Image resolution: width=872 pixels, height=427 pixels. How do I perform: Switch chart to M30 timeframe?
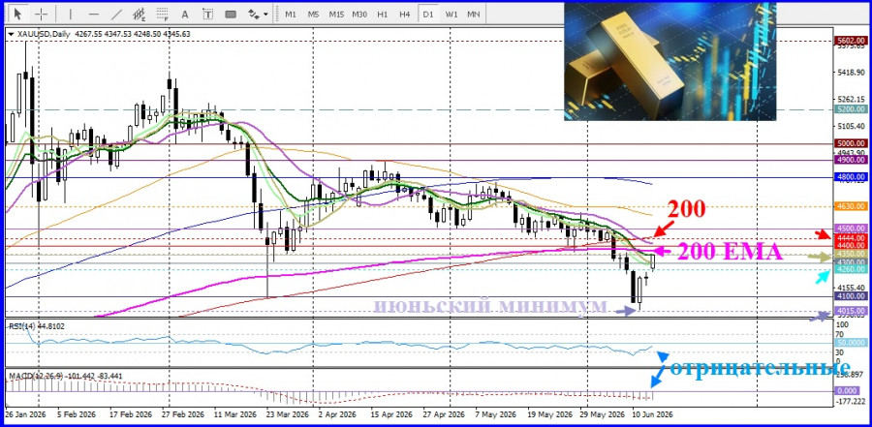pyautogui.click(x=359, y=15)
